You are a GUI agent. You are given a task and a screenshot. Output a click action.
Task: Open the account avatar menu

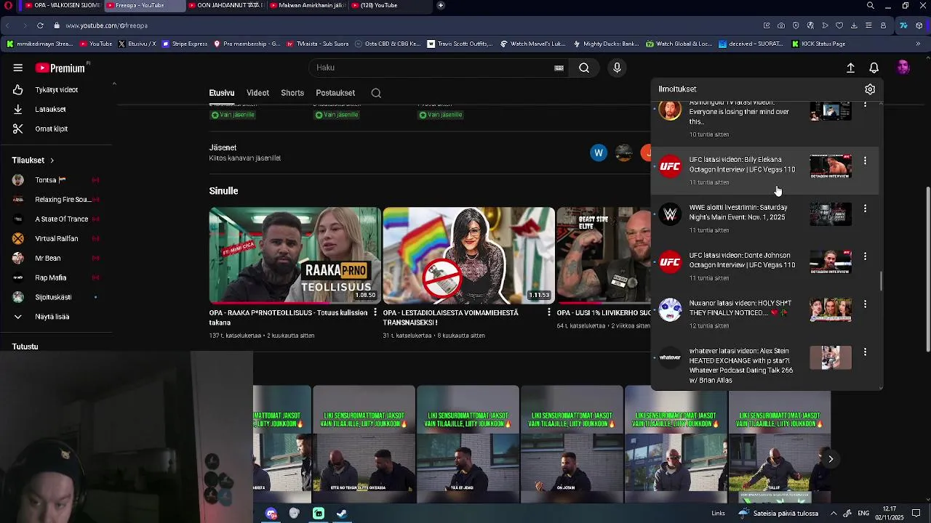[x=903, y=68]
